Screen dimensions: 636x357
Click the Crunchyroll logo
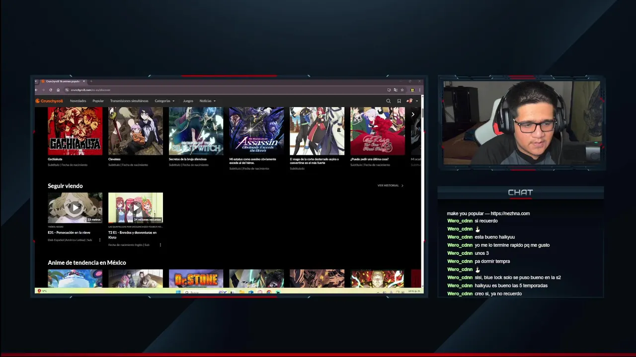click(x=49, y=101)
